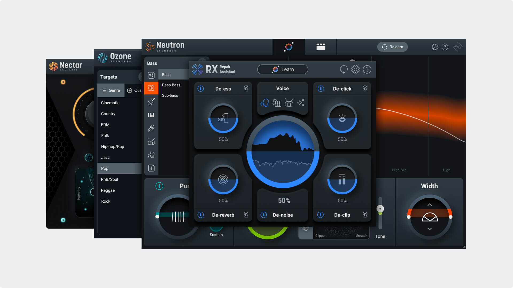The image size is (513, 288).
Task: Click the De-reverb amount dial
Action: click(x=223, y=179)
